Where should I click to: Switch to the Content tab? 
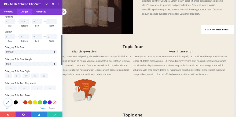pyautogui.click(x=8, y=11)
